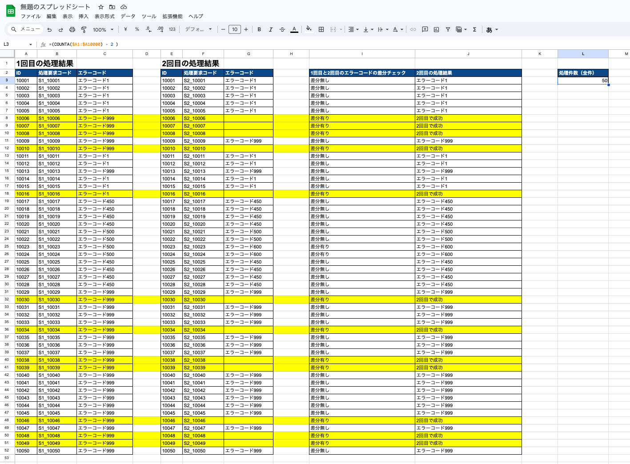Open text rotation dropdown

click(x=398, y=29)
